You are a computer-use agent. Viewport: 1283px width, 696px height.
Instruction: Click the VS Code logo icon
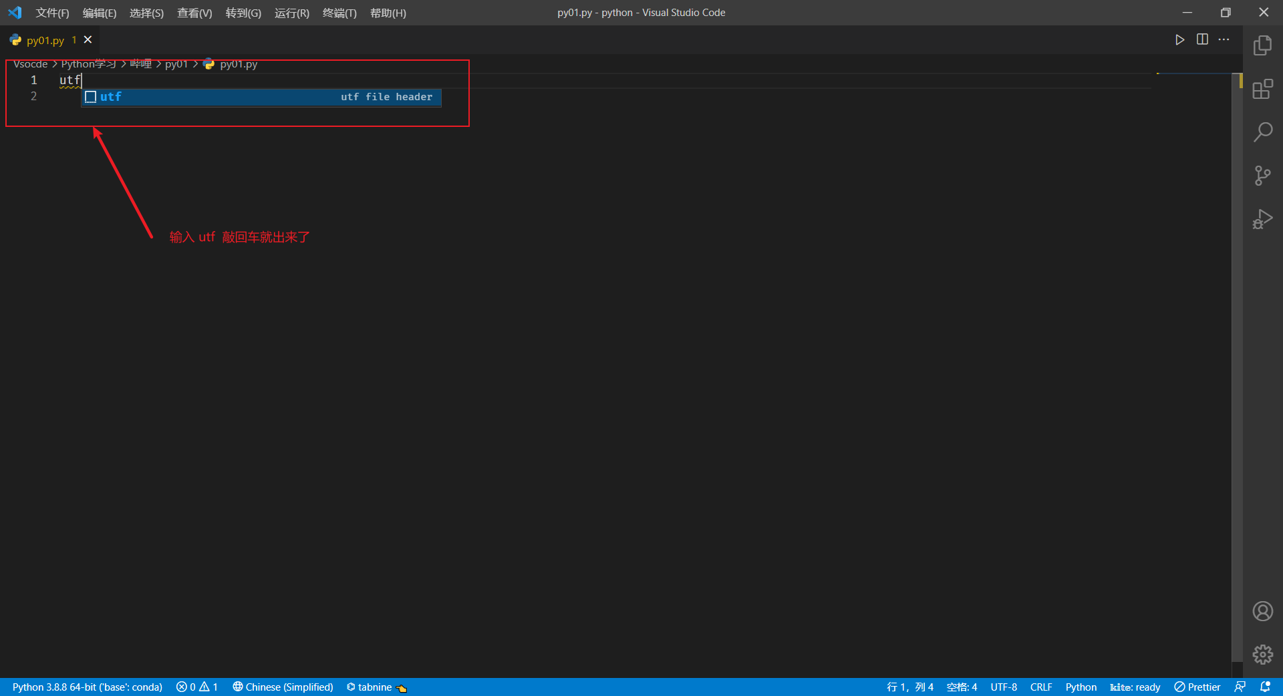tap(15, 13)
